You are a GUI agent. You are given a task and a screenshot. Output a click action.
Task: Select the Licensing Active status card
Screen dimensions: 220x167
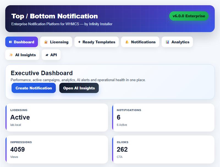click(x=57, y=117)
